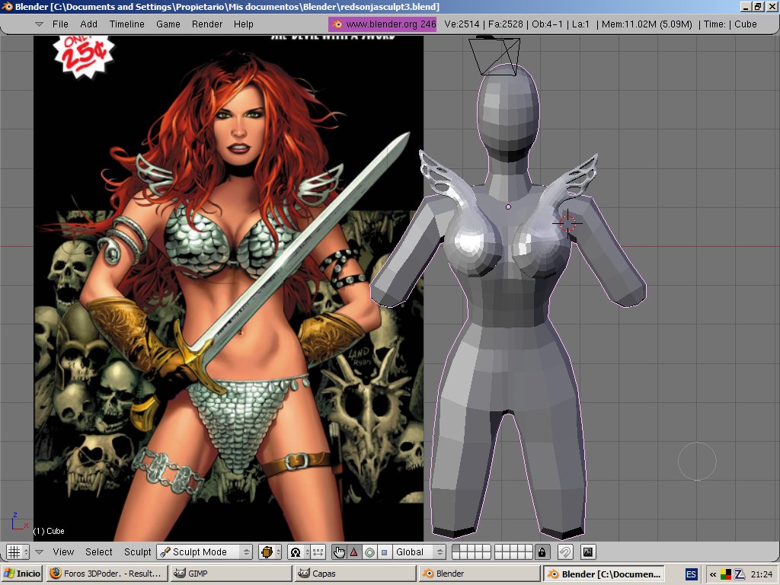Open the 3D View window type selector
The width and height of the screenshot is (780, 585).
18,551
